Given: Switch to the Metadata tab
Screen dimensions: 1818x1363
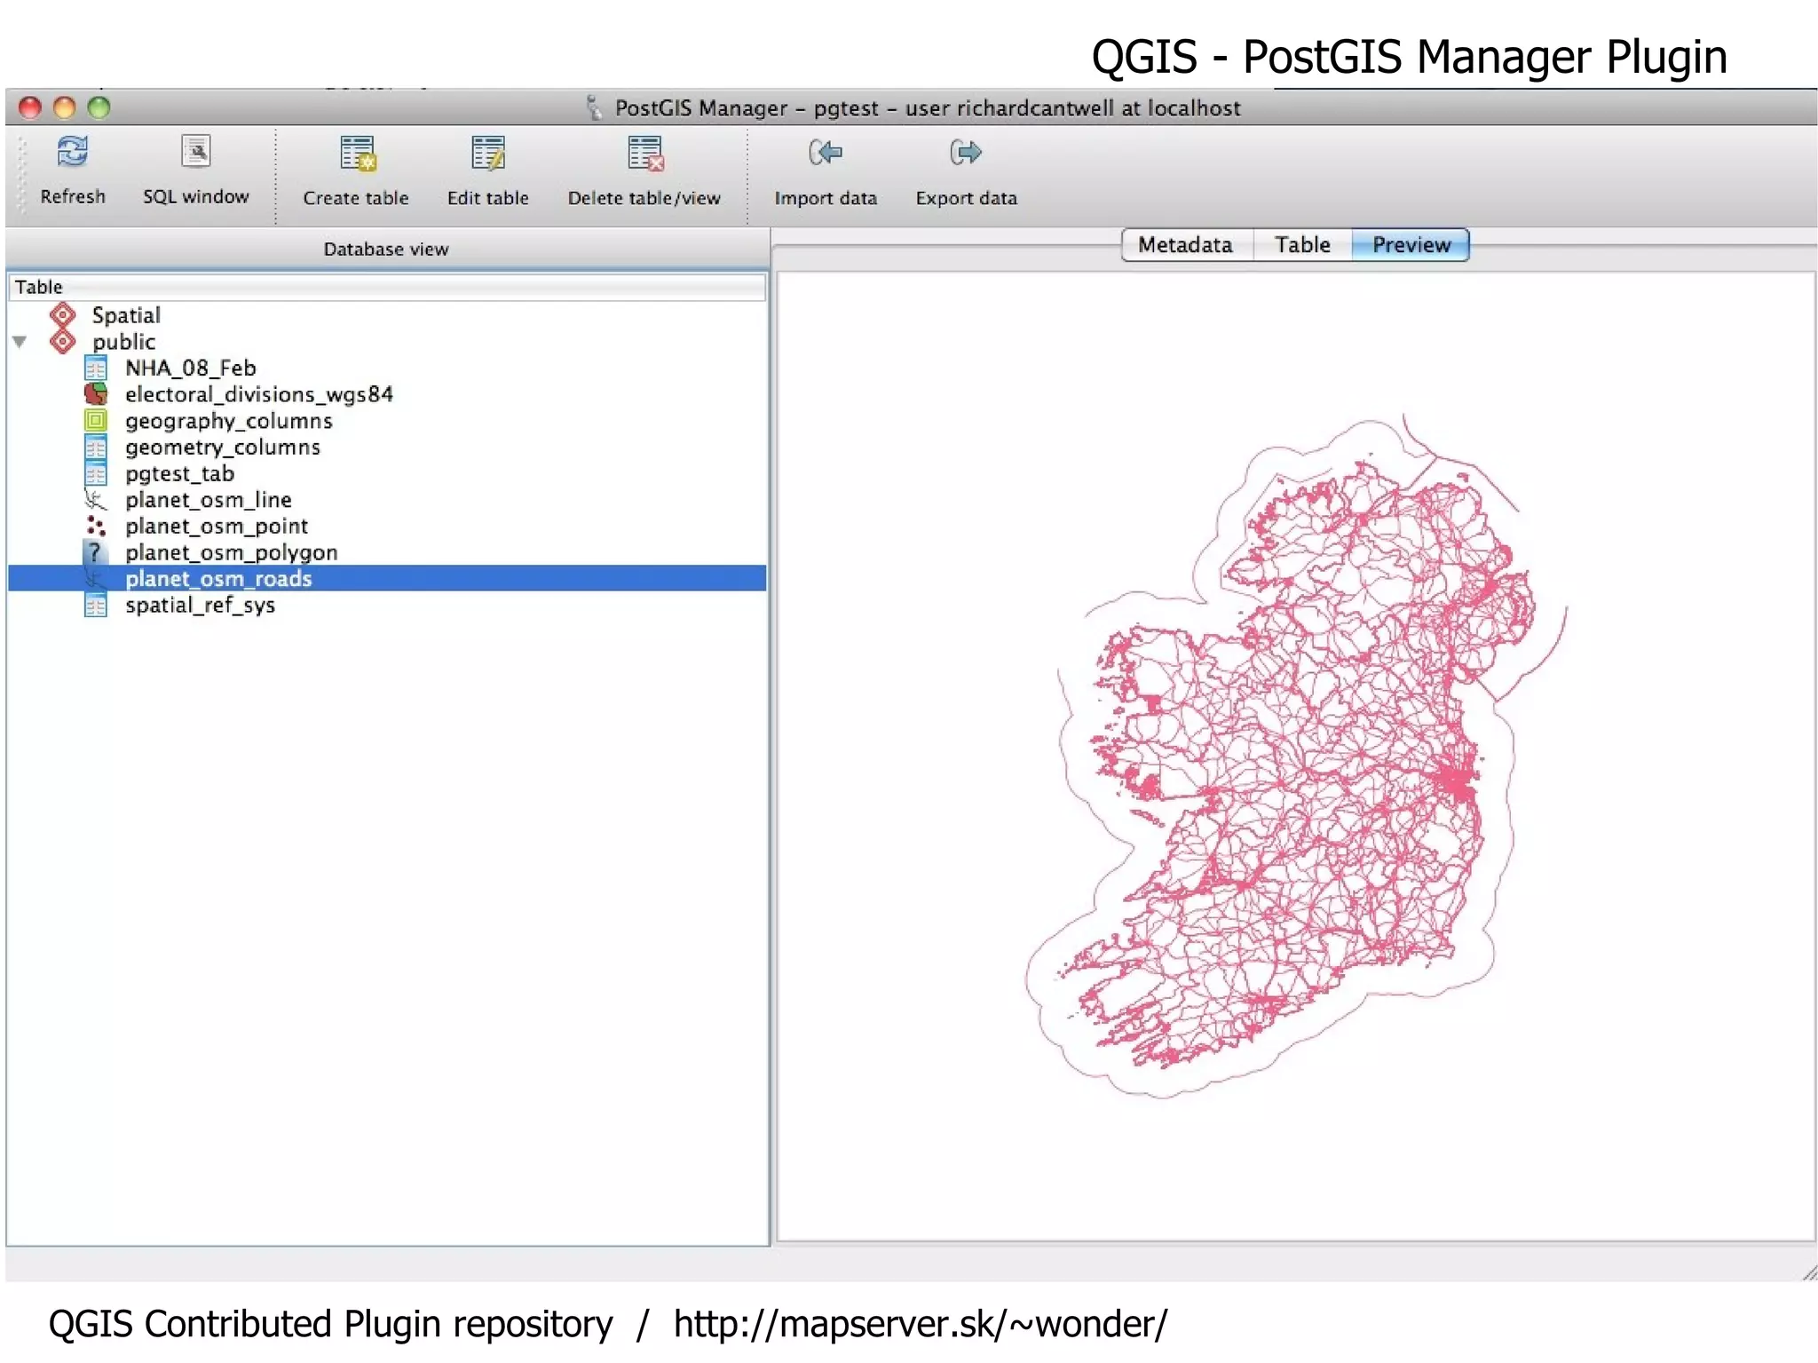Looking at the screenshot, I should 1185,245.
